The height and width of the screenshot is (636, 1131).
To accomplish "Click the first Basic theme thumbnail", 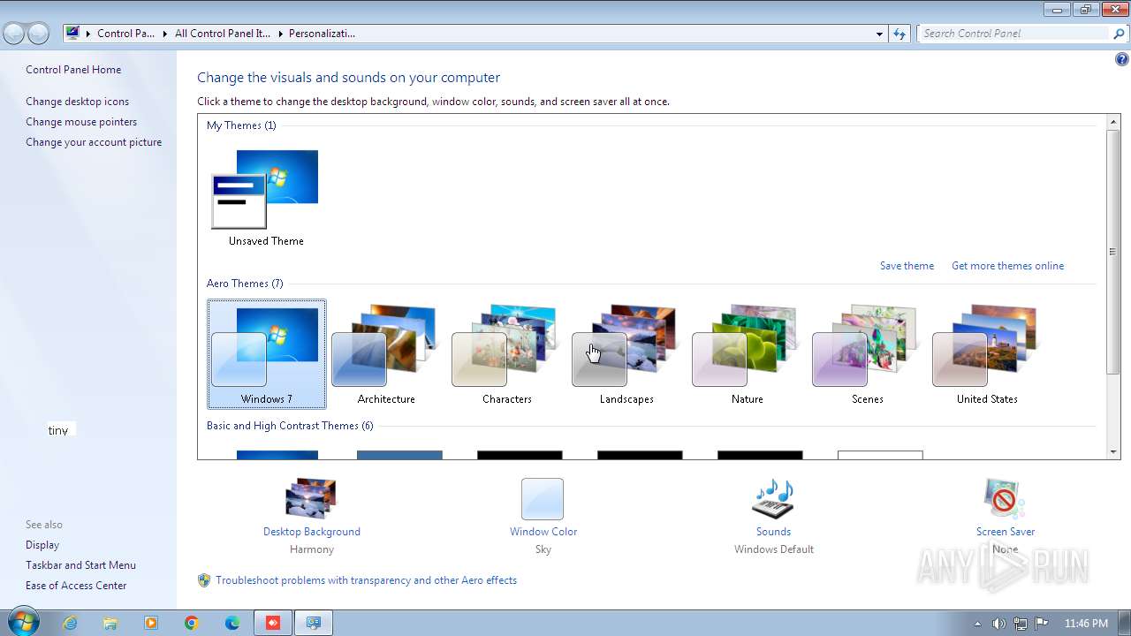I will point(277,455).
